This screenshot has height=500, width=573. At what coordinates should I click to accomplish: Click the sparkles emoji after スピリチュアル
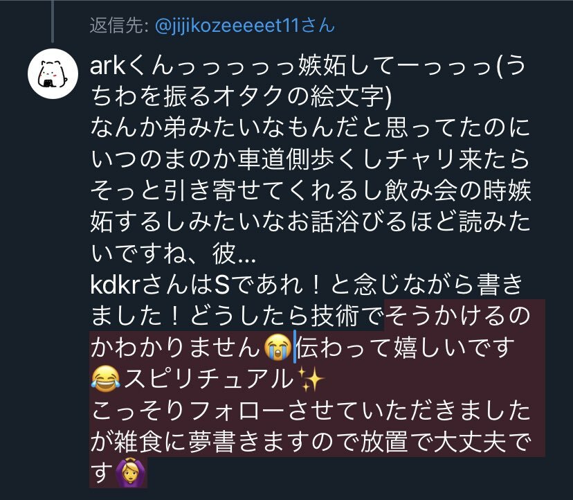click(x=310, y=378)
